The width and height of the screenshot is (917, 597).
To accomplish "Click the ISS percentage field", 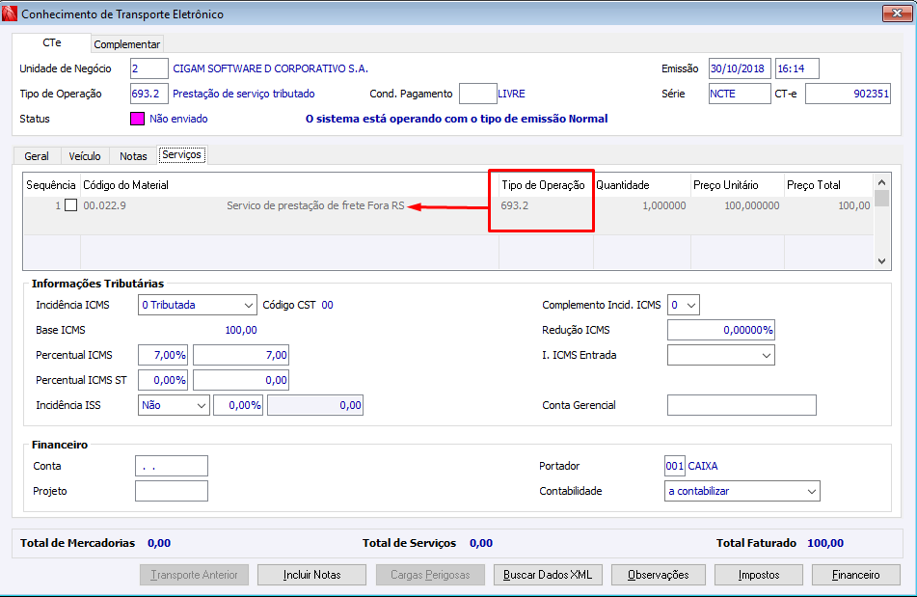I will 238,405.
